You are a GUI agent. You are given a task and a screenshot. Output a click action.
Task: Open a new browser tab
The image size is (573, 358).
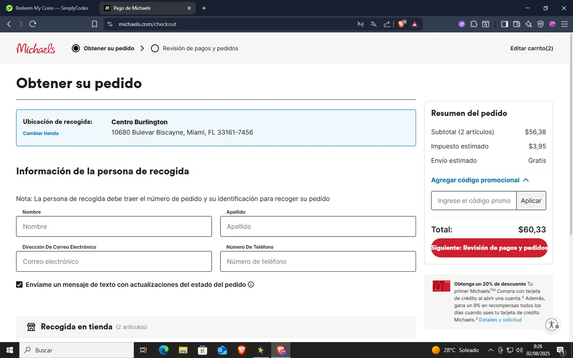pyautogui.click(x=204, y=8)
